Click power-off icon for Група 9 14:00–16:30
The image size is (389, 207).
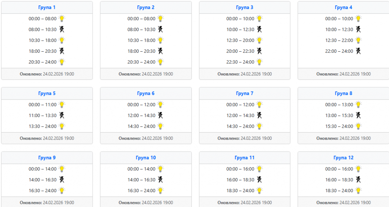coord(62,180)
